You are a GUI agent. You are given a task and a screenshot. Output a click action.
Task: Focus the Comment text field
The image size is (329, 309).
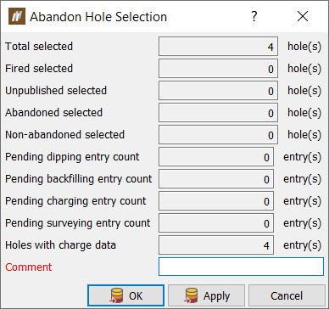[241, 267]
